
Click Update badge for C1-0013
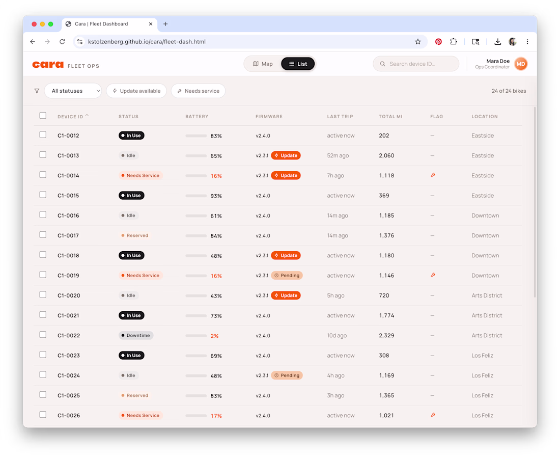[286, 155]
